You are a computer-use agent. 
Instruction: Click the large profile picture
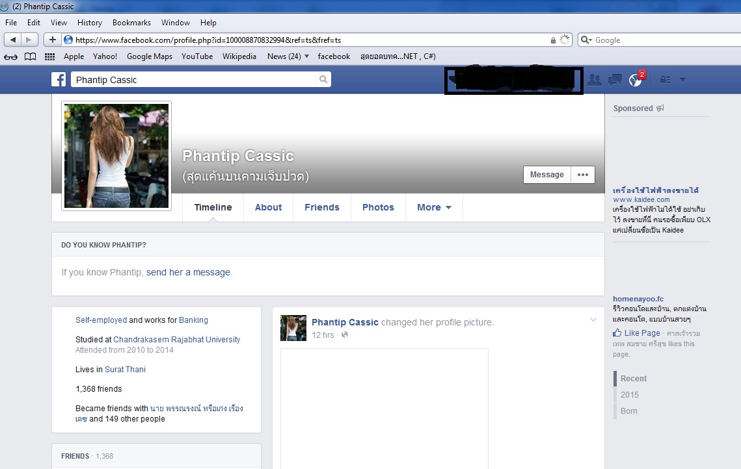[x=116, y=156]
